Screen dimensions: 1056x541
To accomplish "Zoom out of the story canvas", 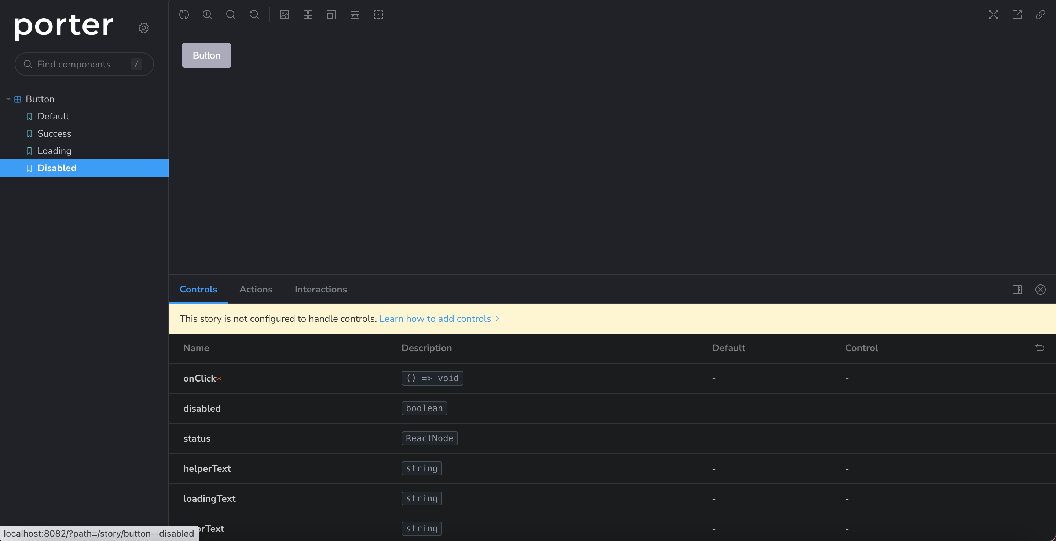I will tap(231, 15).
